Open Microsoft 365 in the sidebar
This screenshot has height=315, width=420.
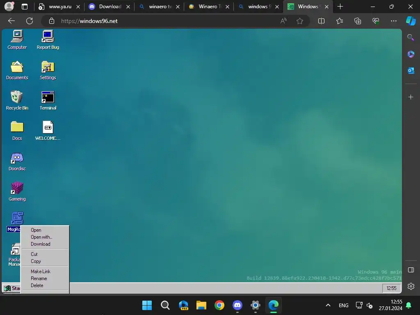pos(411,54)
